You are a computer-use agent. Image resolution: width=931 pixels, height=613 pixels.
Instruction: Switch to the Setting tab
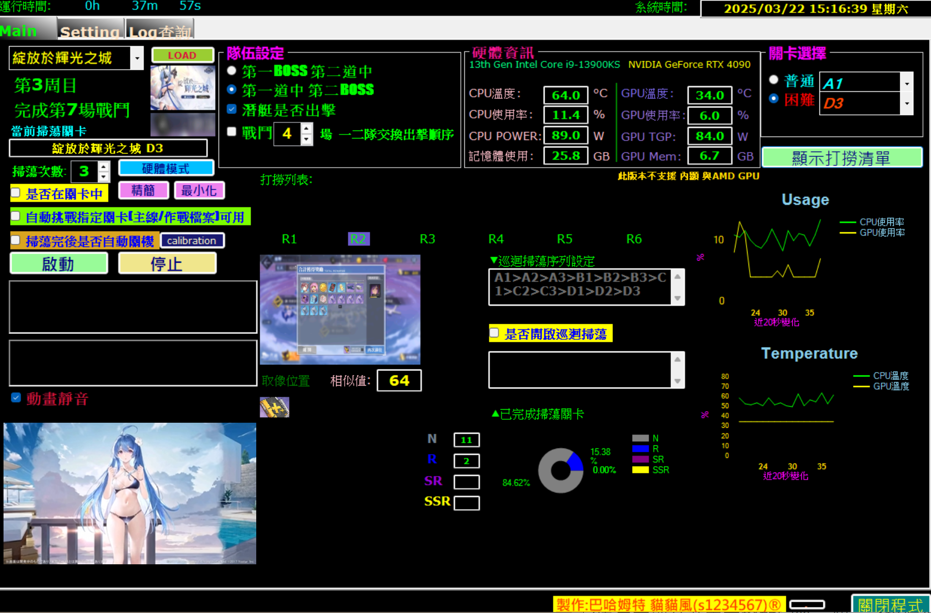[90, 31]
